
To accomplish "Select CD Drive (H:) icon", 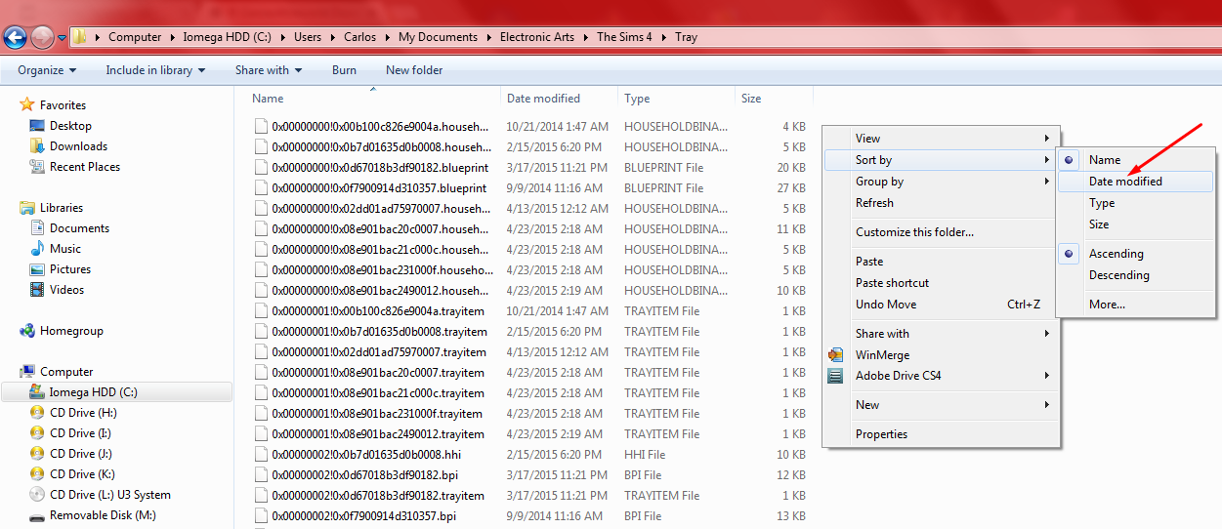I will (x=37, y=413).
